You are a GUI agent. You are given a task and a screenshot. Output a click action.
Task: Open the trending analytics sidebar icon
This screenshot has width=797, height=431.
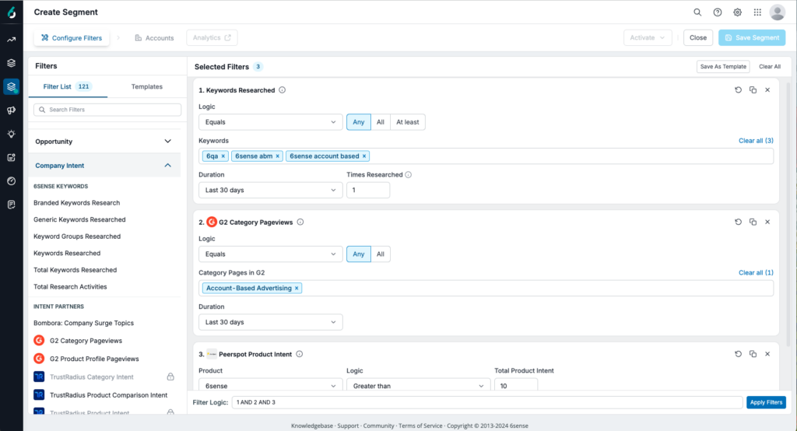11,40
